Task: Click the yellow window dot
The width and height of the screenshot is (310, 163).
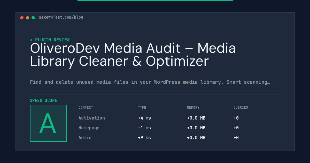Action: (x=27, y=18)
